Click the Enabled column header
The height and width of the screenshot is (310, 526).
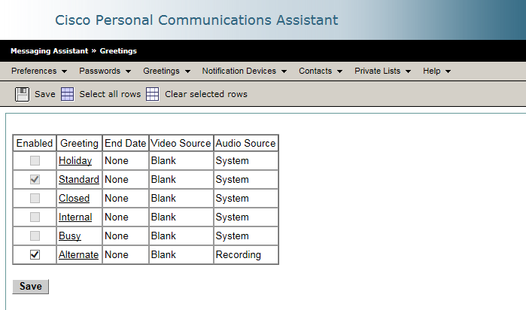(x=35, y=143)
